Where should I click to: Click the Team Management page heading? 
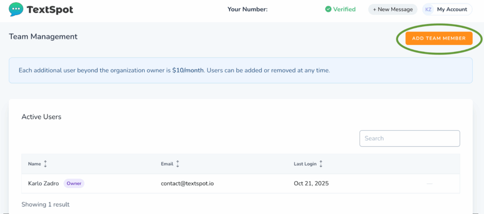[43, 36]
